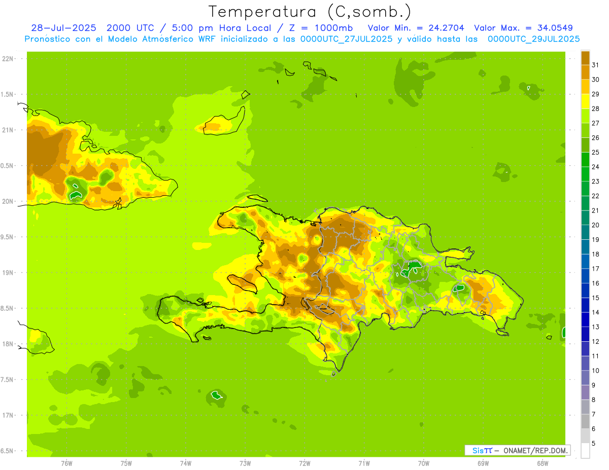Click the "1.5N" latitude axis label

7,95
